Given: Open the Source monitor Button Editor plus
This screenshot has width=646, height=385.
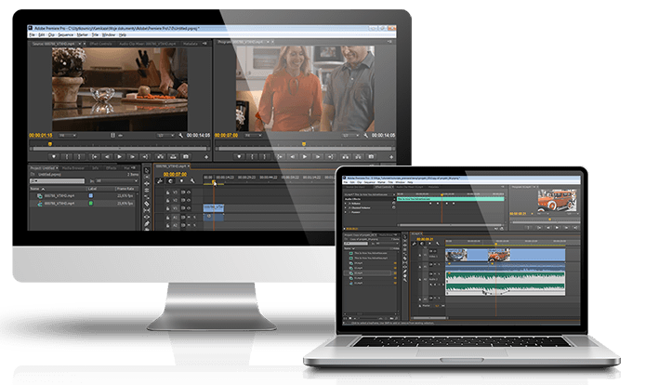Looking at the screenshot, I should click(206, 157).
